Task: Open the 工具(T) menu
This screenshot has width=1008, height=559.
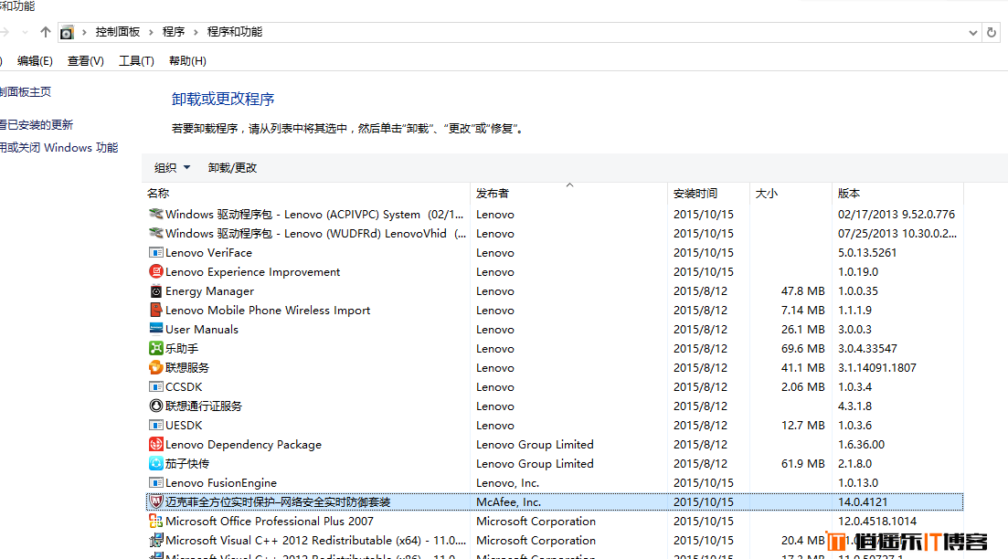Action: point(136,61)
